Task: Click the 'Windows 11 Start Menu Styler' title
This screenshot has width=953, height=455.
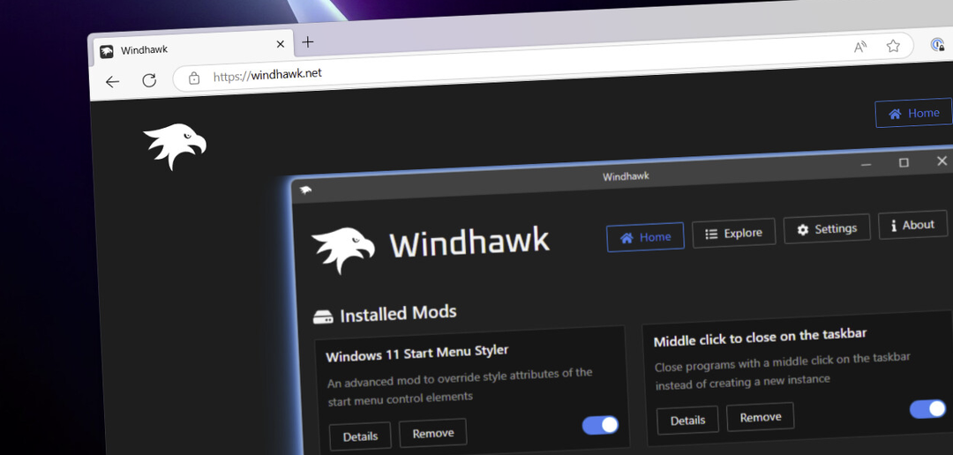Action: [x=416, y=353]
